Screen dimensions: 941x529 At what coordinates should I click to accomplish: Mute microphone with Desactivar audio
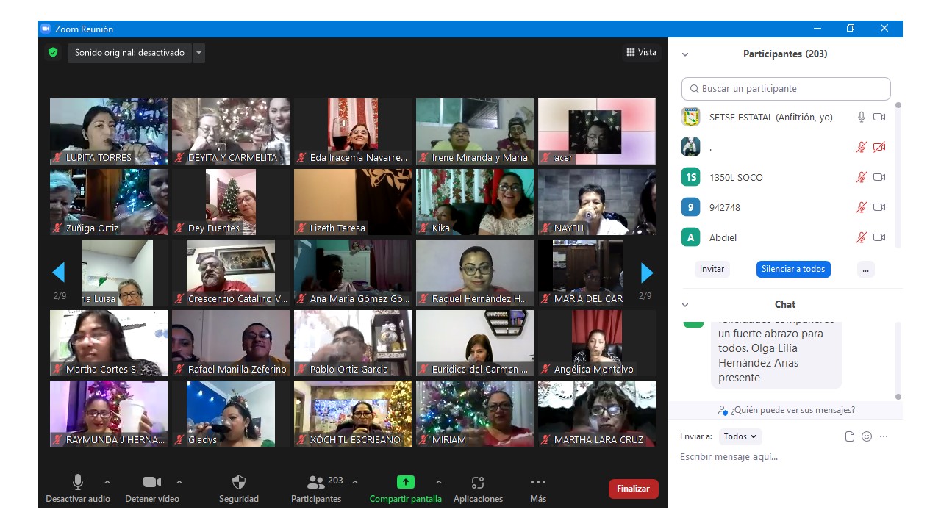pyautogui.click(x=78, y=489)
